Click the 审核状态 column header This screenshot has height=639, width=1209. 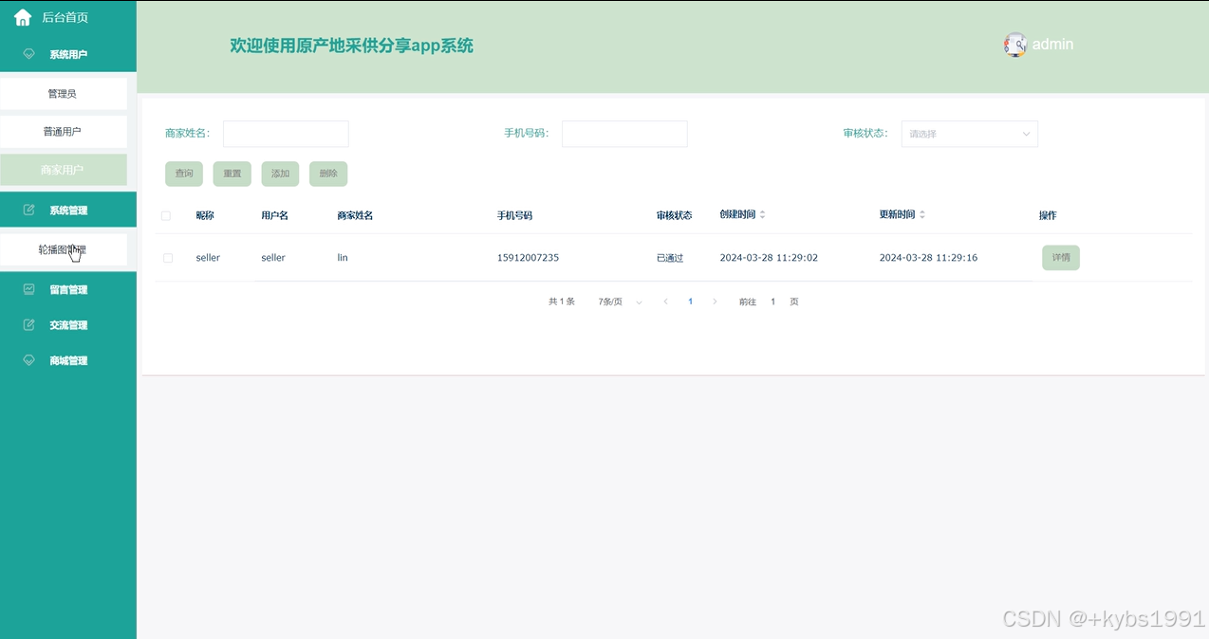pyautogui.click(x=675, y=215)
